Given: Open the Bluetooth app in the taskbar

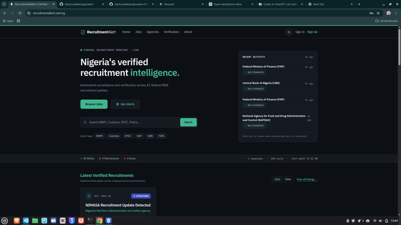Looking at the screenshot, I should (108, 221).
